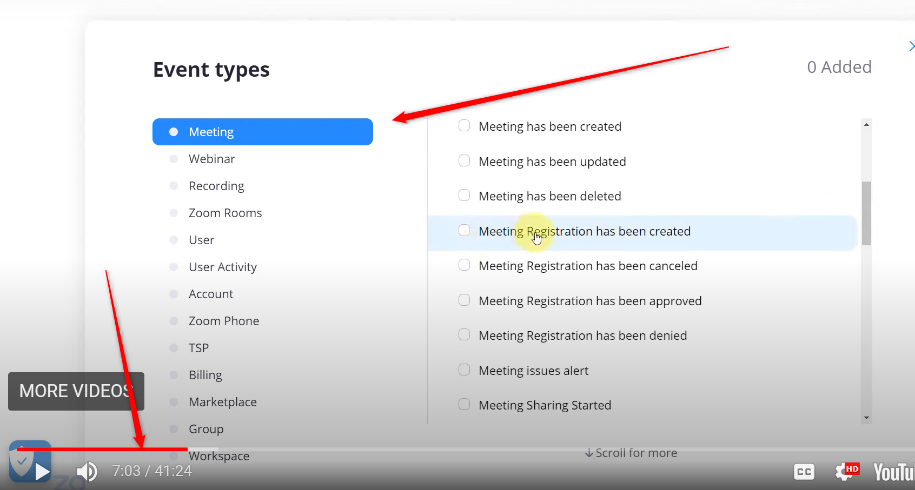Check "Meeting Registration has been created"
915x490 pixels.
pos(464,231)
